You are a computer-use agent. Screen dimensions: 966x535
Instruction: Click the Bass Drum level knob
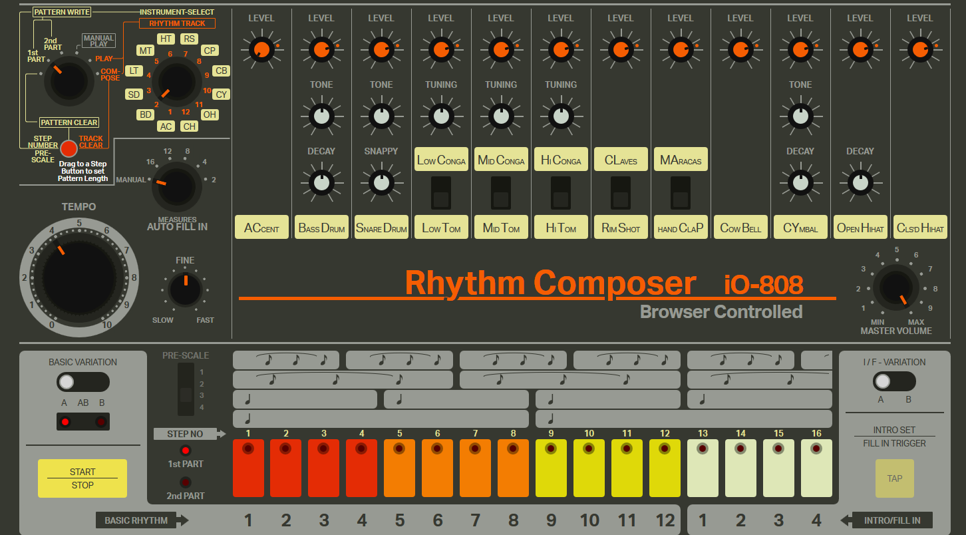tap(321, 50)
